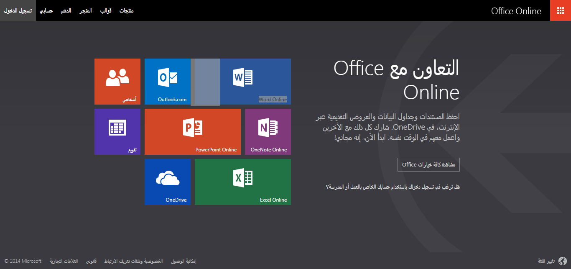Open the People (أشخاص) tile
Image resolution: width=571 pixels, height=269 pixels.
[117, 82]
